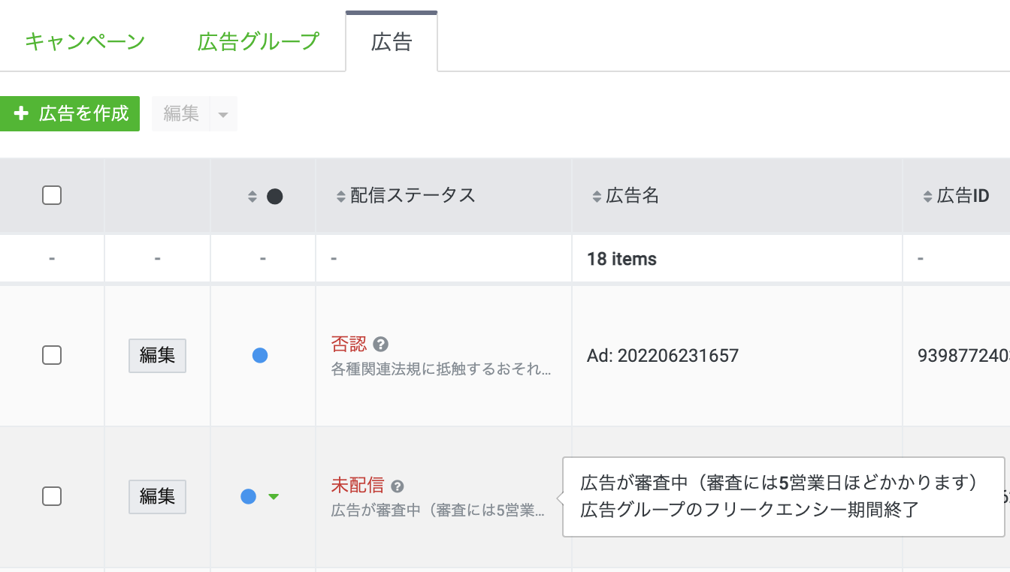
Task: Click the ad name Ad: 202206231657
Action: point(662,355)
